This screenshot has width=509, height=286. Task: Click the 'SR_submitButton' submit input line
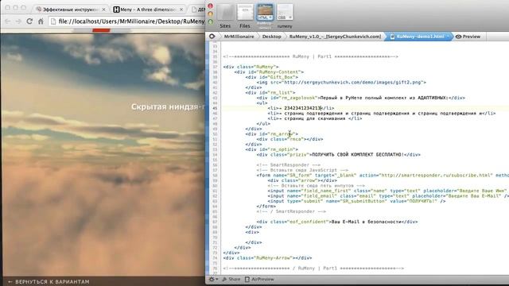[357, 201]
